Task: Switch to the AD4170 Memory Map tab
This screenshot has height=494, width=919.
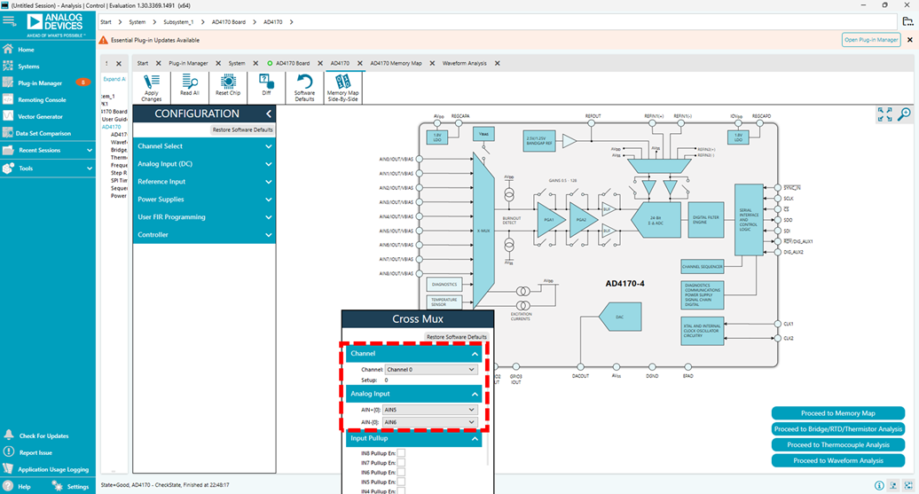Action: (x=396, y=64)
